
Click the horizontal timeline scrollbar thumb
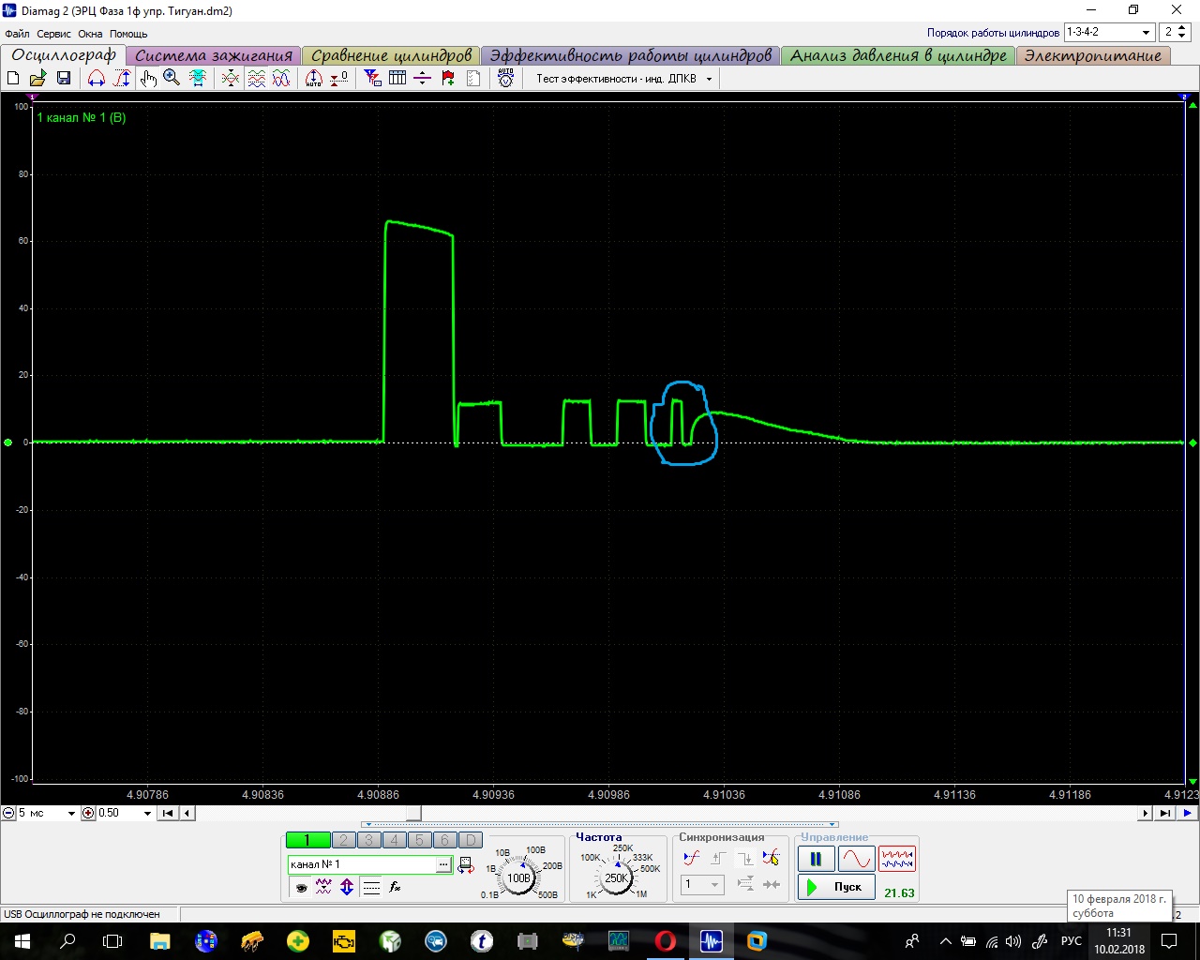click(x=413, y=814)
